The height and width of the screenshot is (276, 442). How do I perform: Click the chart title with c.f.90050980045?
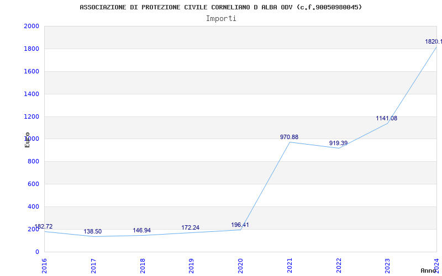220,7
